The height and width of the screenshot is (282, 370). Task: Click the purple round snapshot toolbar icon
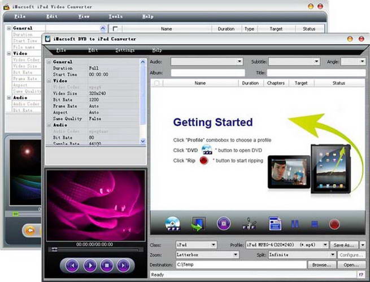click(x=224, y=223)
